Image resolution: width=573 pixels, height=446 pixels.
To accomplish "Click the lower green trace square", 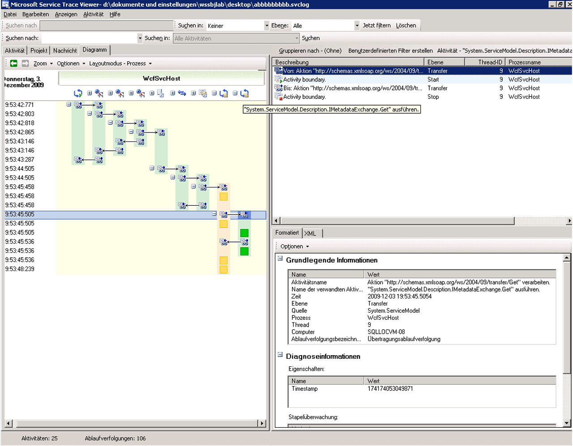I will 244,251.
